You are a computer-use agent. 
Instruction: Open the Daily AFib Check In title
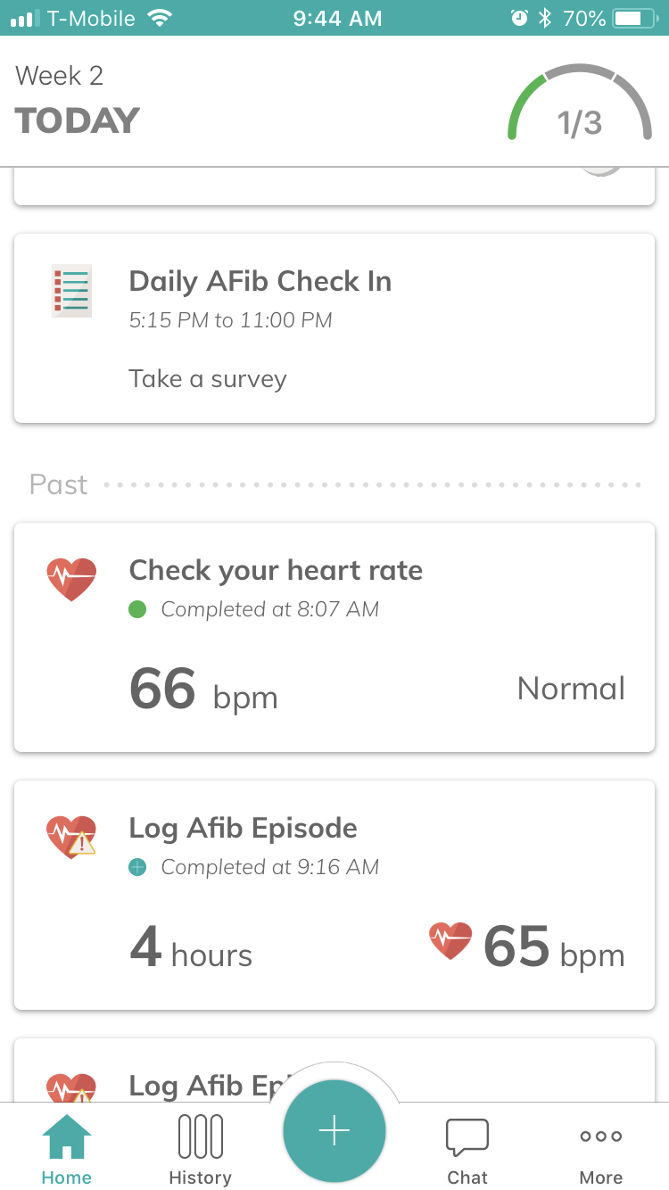pos(260,282)
